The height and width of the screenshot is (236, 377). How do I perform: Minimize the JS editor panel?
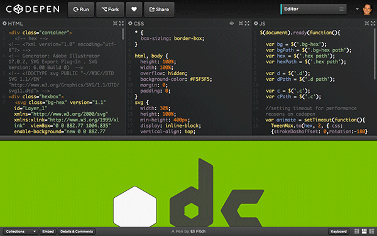point(367,23)
